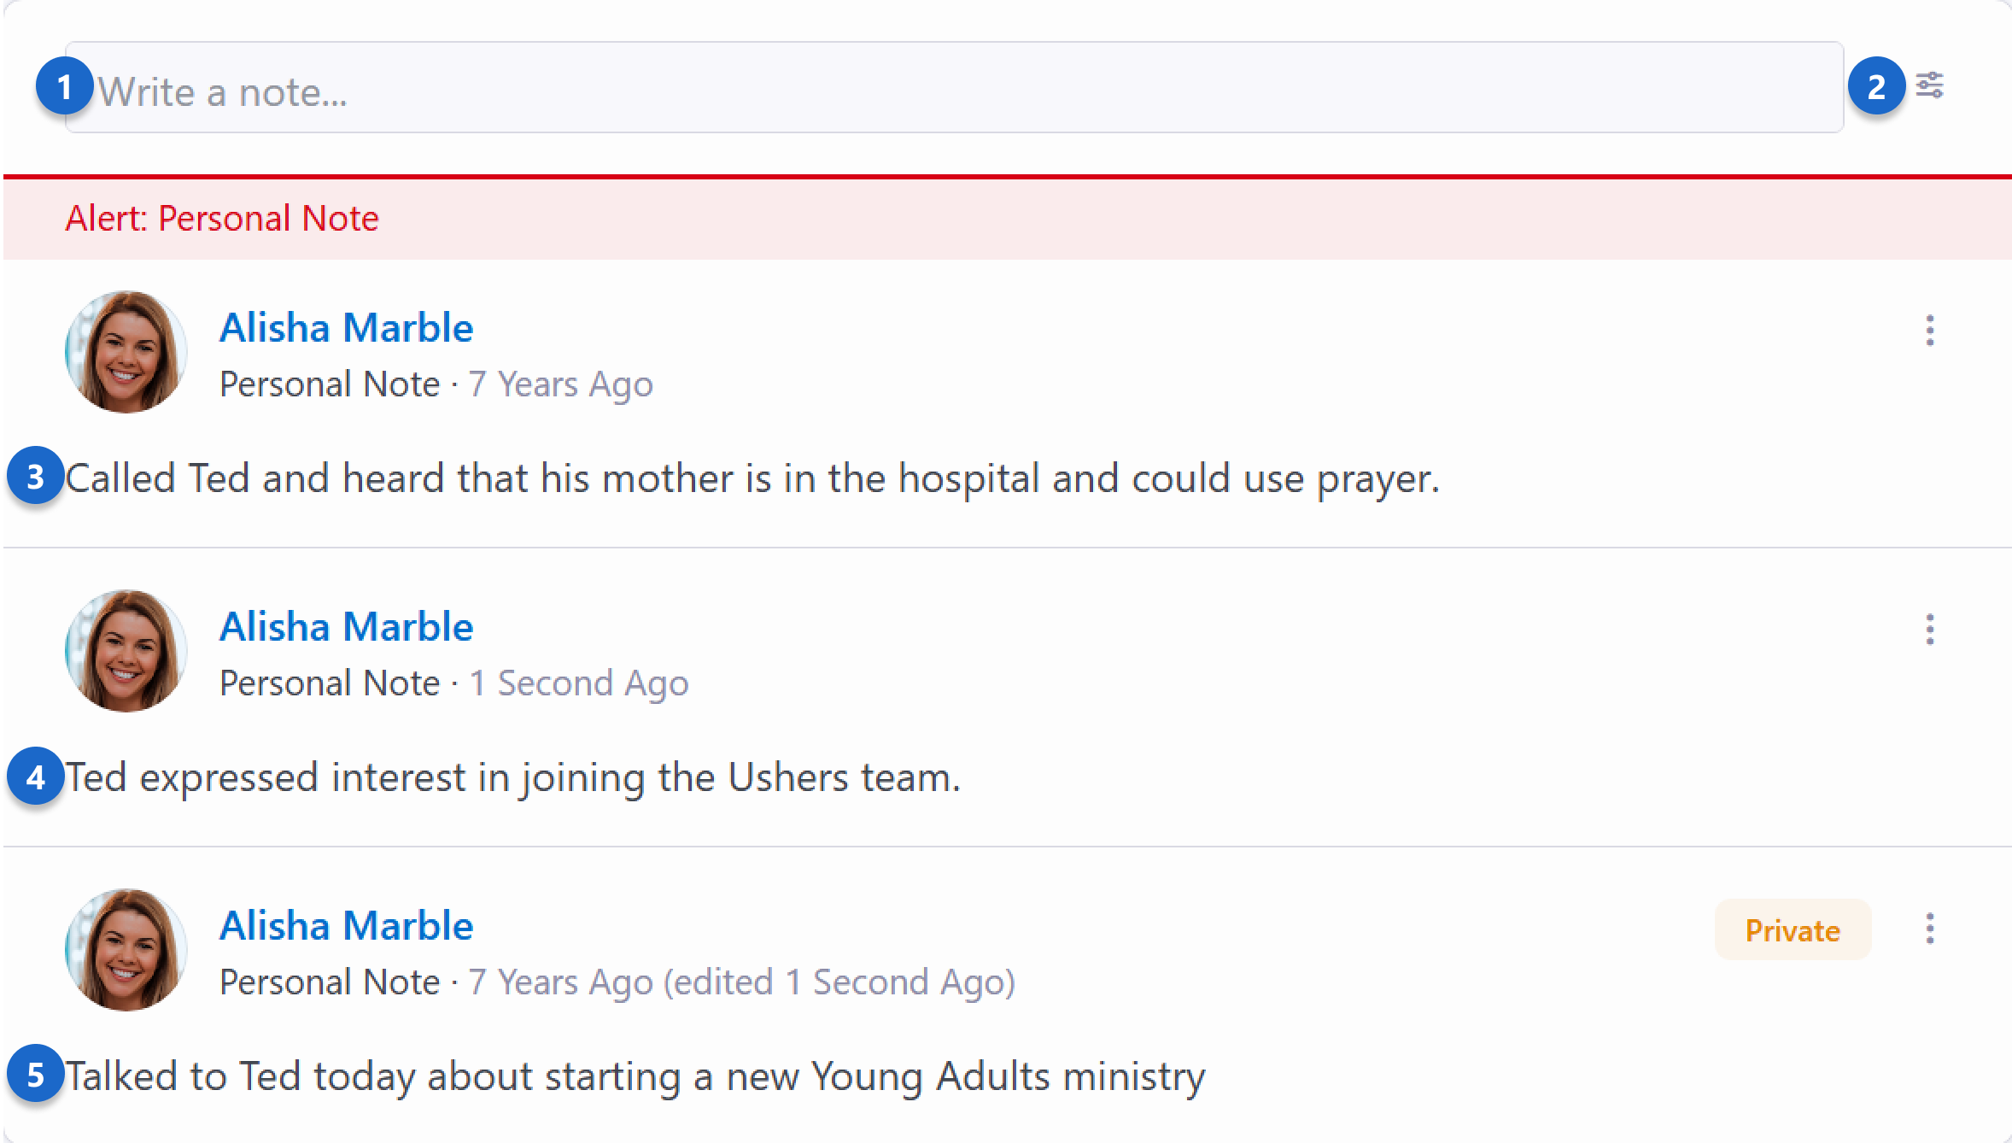Click Alisha Marble's photo on the Ushers team note
2012x1143 pixels.
click(126, 650)
